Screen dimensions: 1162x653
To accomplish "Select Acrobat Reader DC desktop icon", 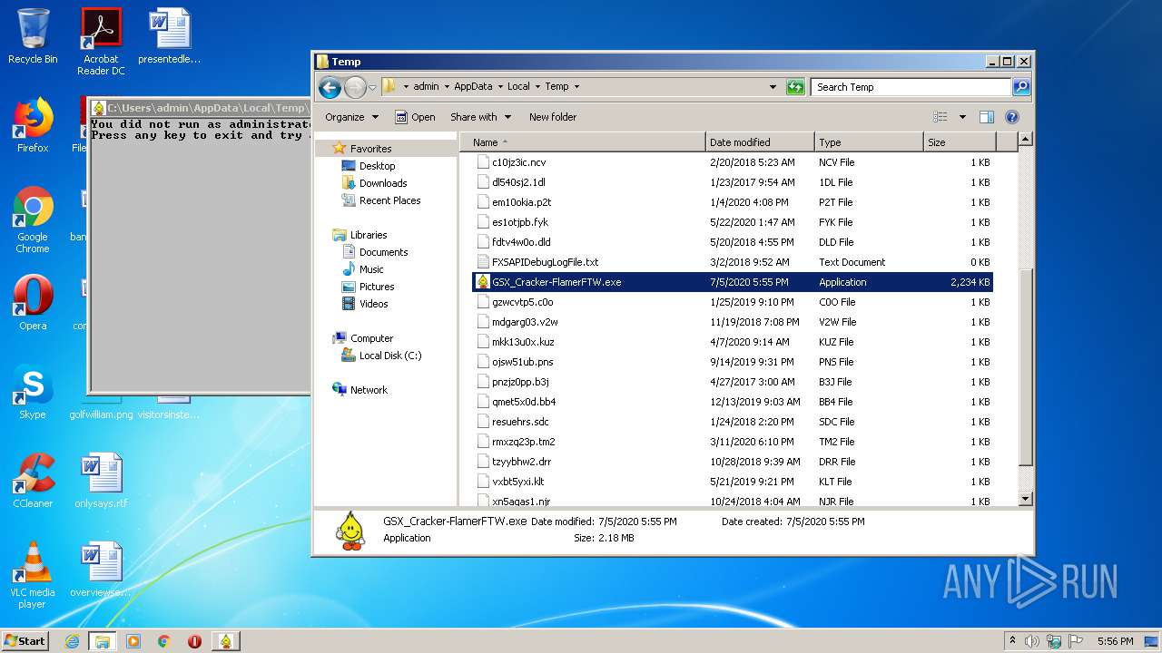I will pyautogui.click(x=101, y=42).
